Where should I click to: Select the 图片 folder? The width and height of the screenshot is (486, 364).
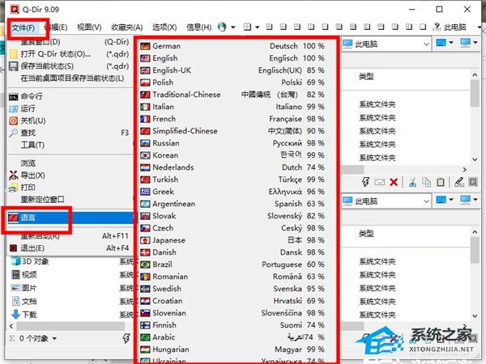click(x=24, y=288)
